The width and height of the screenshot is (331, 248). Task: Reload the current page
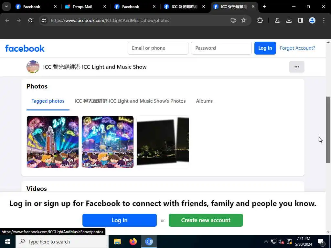[30, 20]
